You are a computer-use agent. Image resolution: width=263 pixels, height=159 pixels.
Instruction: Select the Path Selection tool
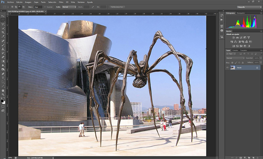point(3,82)
